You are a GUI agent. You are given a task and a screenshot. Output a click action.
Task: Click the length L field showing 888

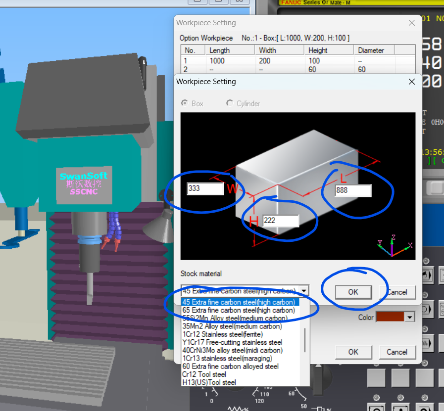pos(353,190)
